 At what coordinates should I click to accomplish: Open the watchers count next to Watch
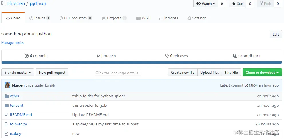coord(222,4)
